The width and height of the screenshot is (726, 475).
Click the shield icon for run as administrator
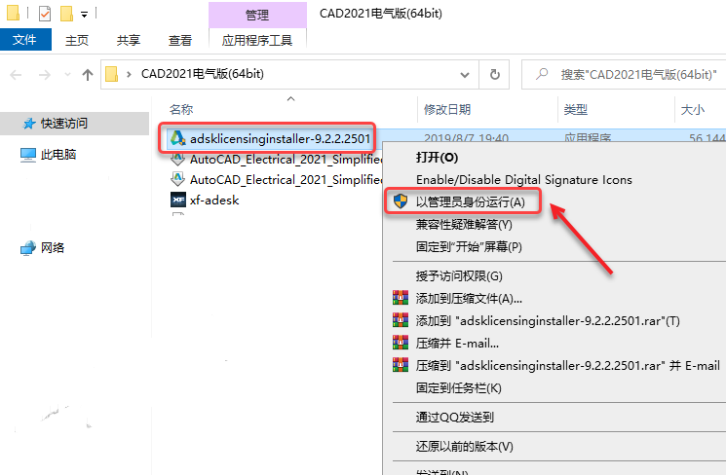(401, 201)
